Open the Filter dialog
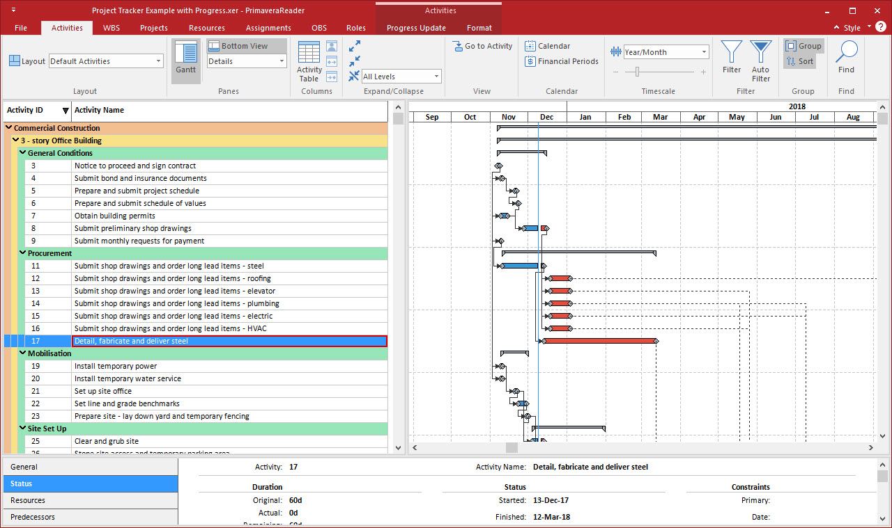 732,57
